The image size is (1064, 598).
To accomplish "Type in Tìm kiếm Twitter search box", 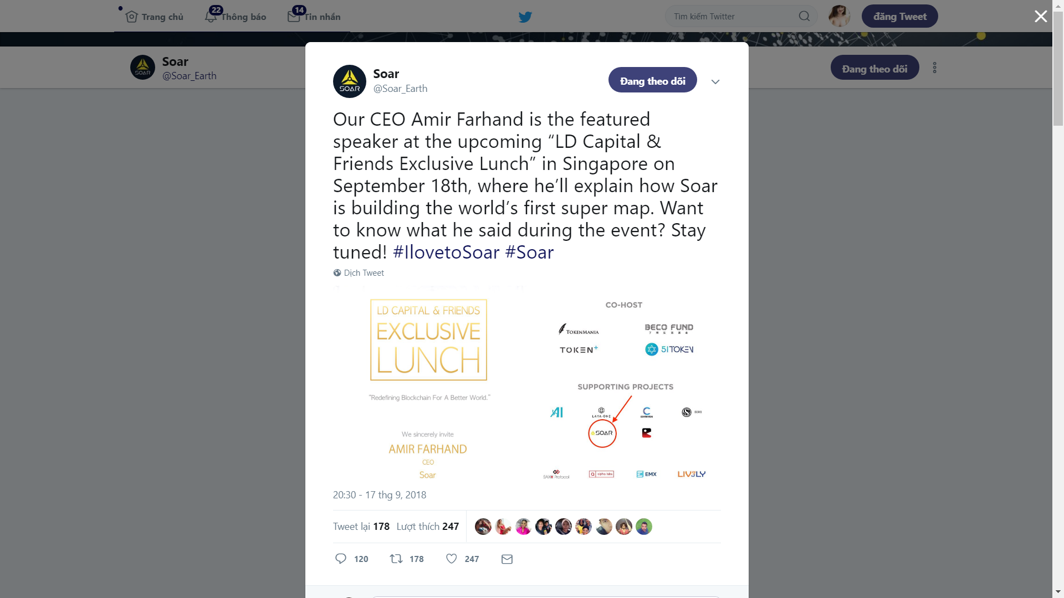I will tap(731, 17).
